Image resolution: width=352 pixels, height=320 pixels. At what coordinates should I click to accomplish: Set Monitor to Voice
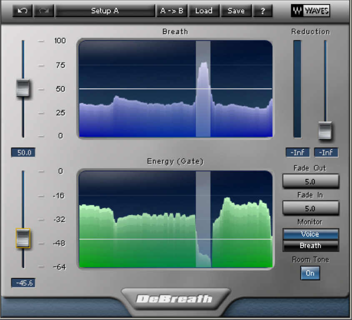[310, 234]
